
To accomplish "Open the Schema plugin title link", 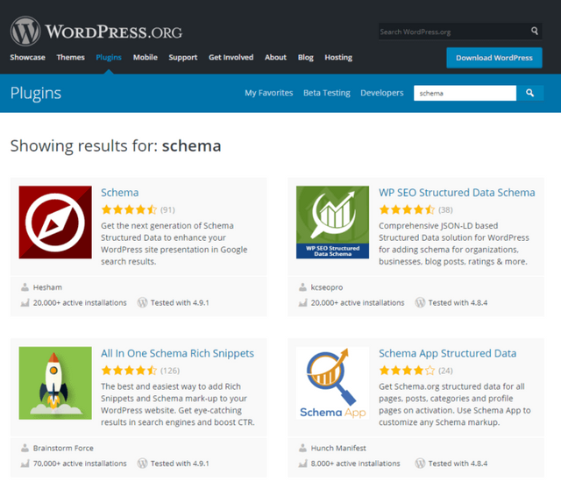I will (x=119, y=193).
